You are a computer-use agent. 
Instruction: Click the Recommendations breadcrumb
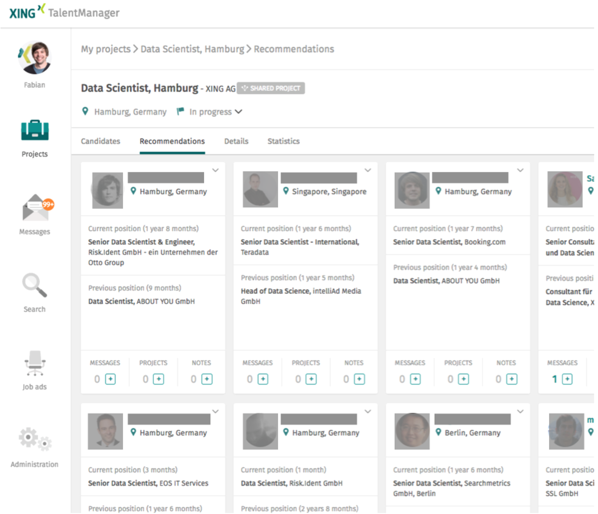coord(294,49)
